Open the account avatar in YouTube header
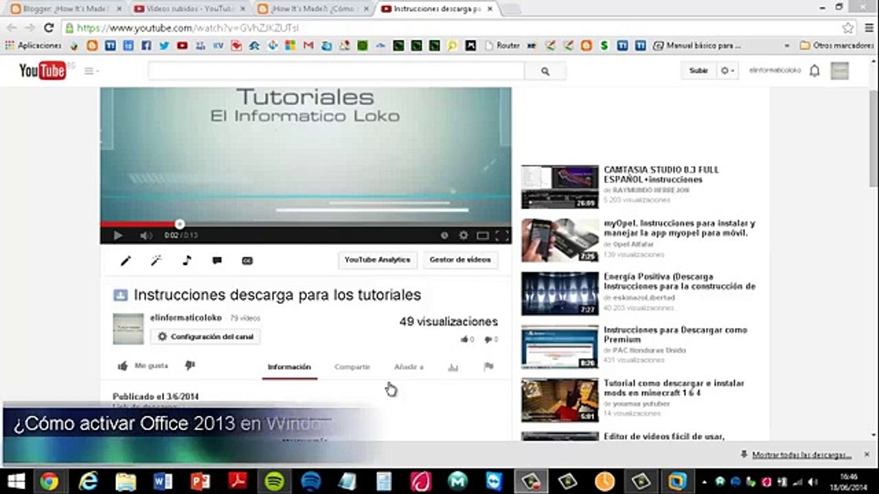This screenshot has width=879, height=494. [x=840, y=71]
